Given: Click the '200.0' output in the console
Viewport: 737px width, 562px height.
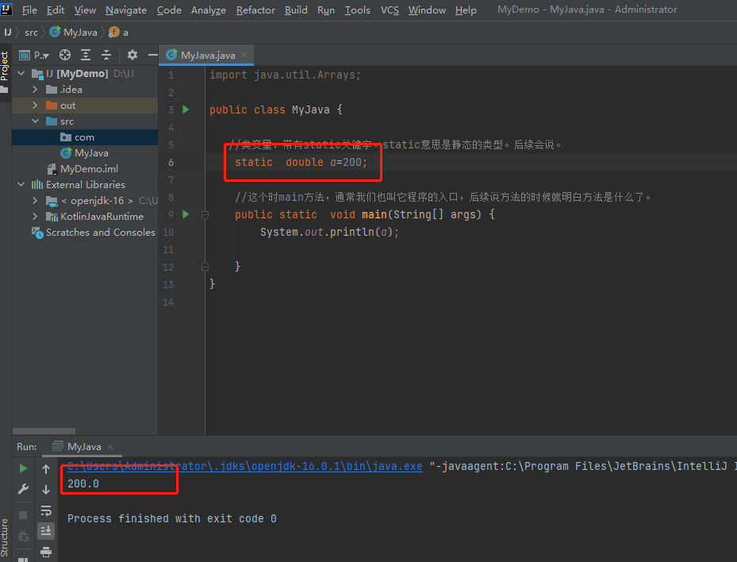Looking at the screenshot, I should pos(83,483).
